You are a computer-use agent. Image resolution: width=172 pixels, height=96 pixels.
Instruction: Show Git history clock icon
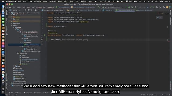tap(157, 7)
